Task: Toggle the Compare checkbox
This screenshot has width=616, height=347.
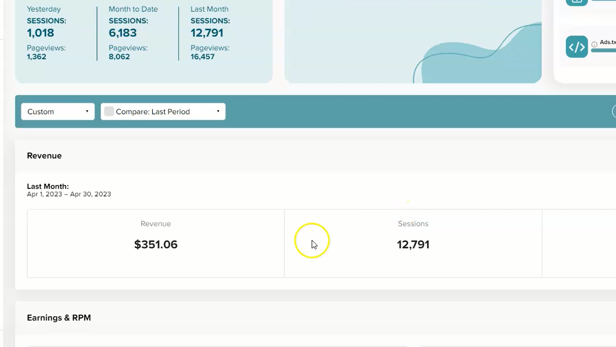Action: pyautogui.click(x=109, y=112)
